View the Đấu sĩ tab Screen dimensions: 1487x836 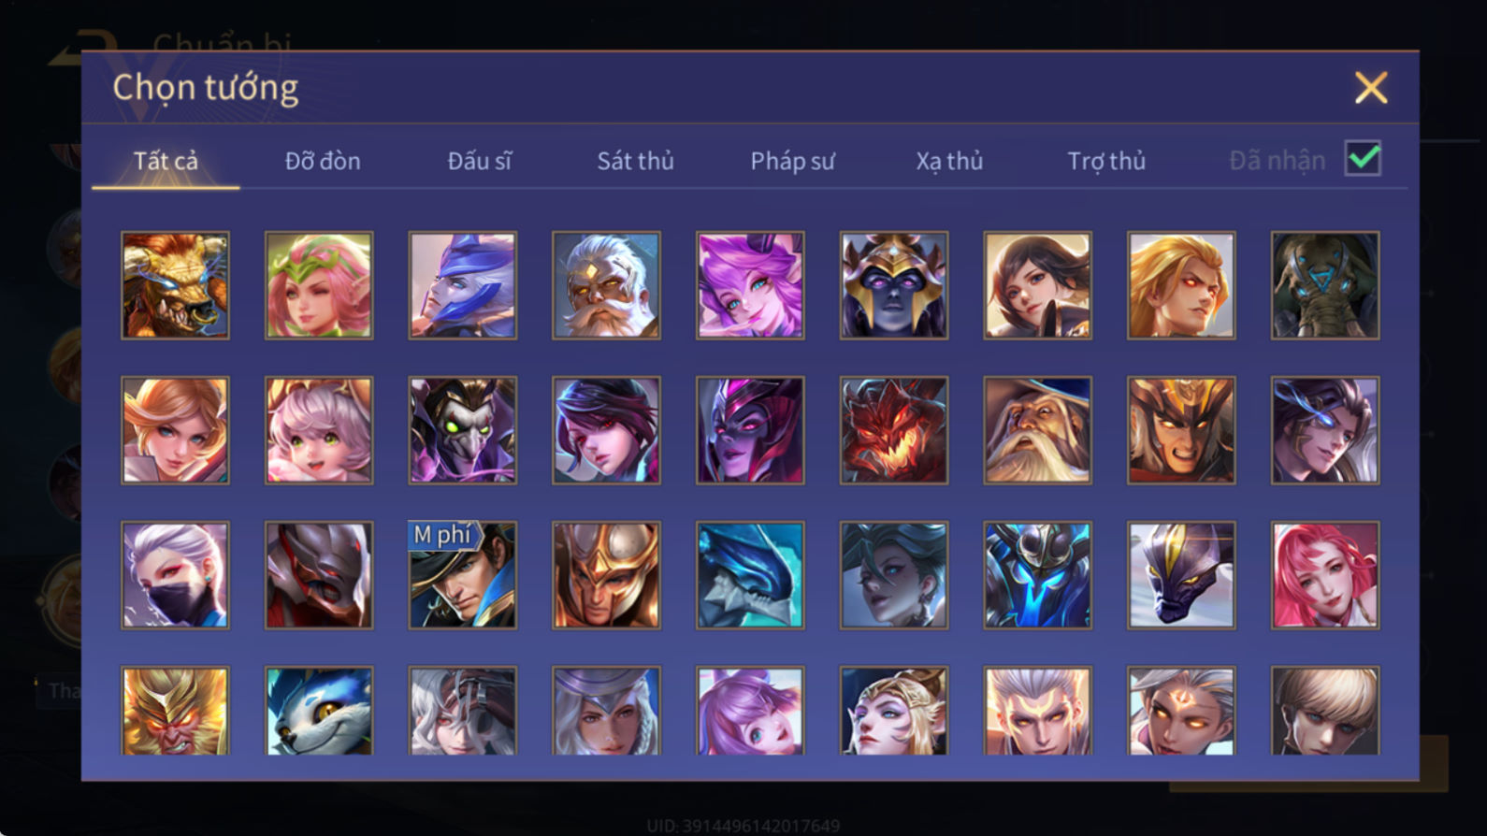pos(479,161)
